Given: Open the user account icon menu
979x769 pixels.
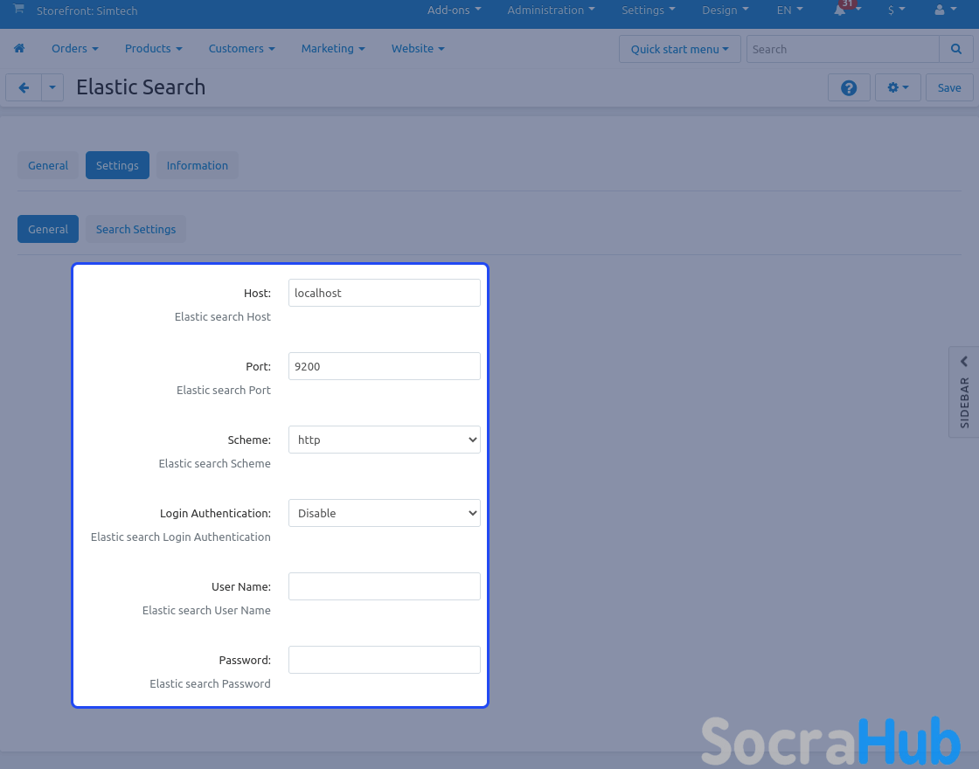Looking at the screenshot, I should (x=944, y=10).
